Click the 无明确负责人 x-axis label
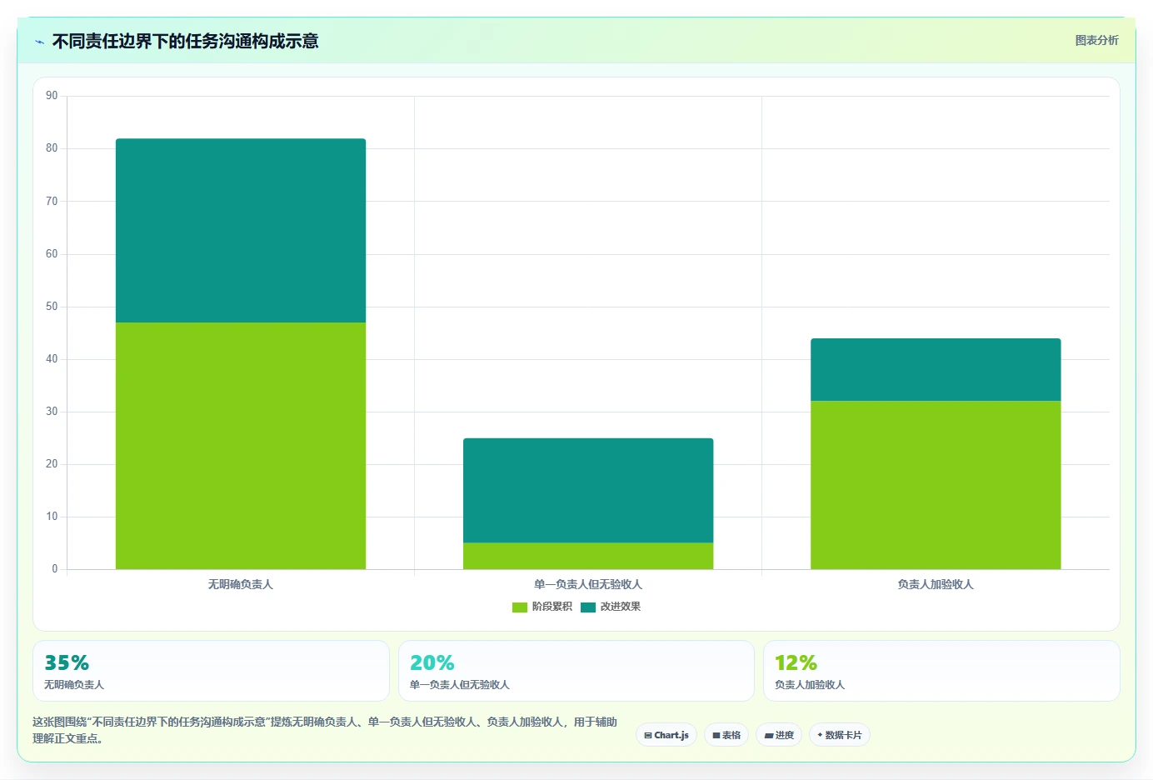The width and height of the screenshot is (1153, 780). pos(241,584)
